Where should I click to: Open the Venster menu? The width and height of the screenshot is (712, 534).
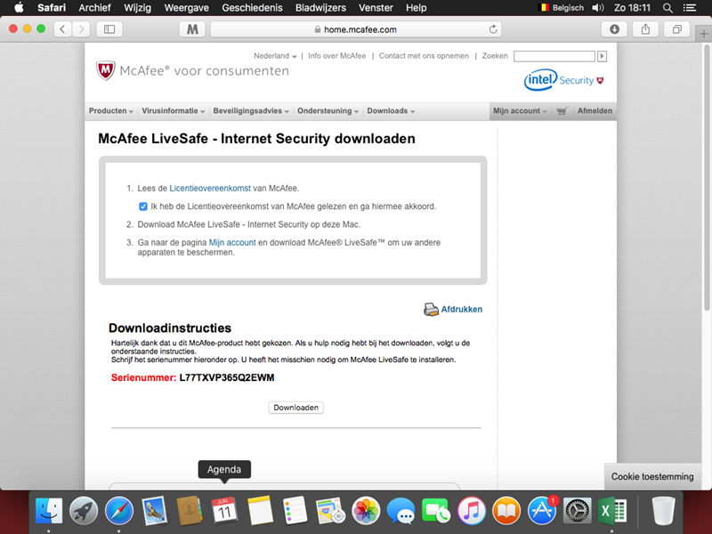pos(376,8)
